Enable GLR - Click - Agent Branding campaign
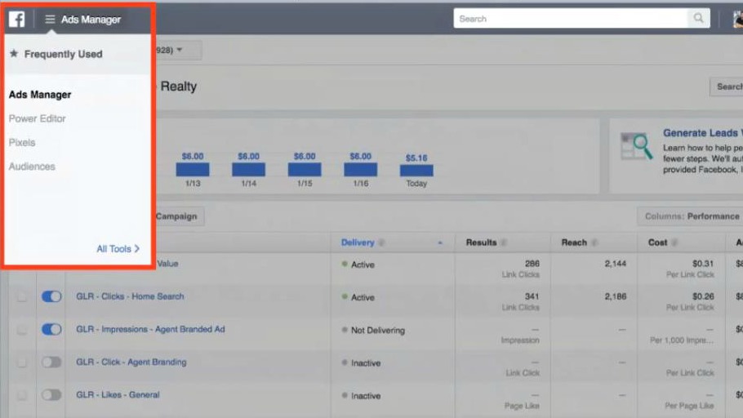This screenshot has width=743, height=418. click(x=51, y=362)
